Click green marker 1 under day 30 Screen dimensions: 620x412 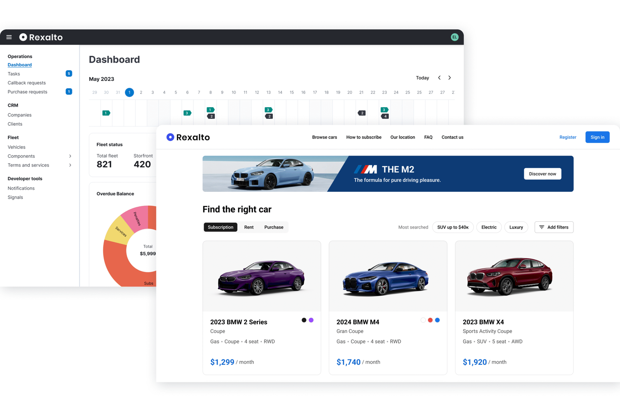106,113
